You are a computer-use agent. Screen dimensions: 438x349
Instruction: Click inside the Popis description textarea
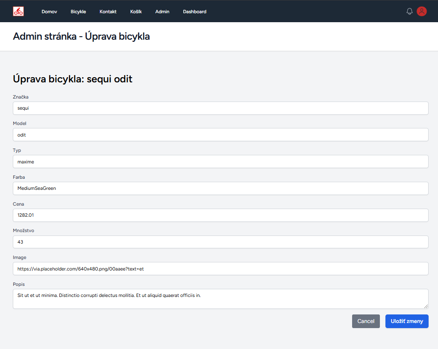point(220,299)
